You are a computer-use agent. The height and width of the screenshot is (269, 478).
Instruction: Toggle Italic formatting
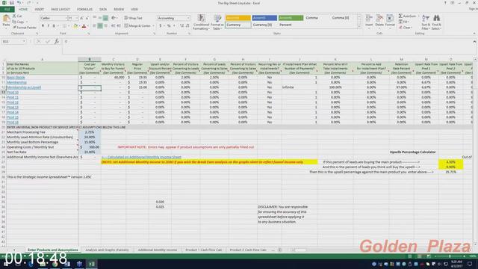click(x=48, y=26)
